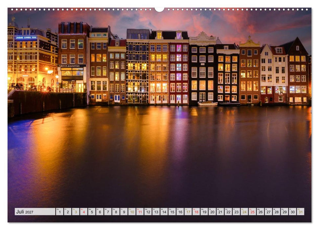
Task: Select Saturday day 24 cell
Action: pos(244,212)
